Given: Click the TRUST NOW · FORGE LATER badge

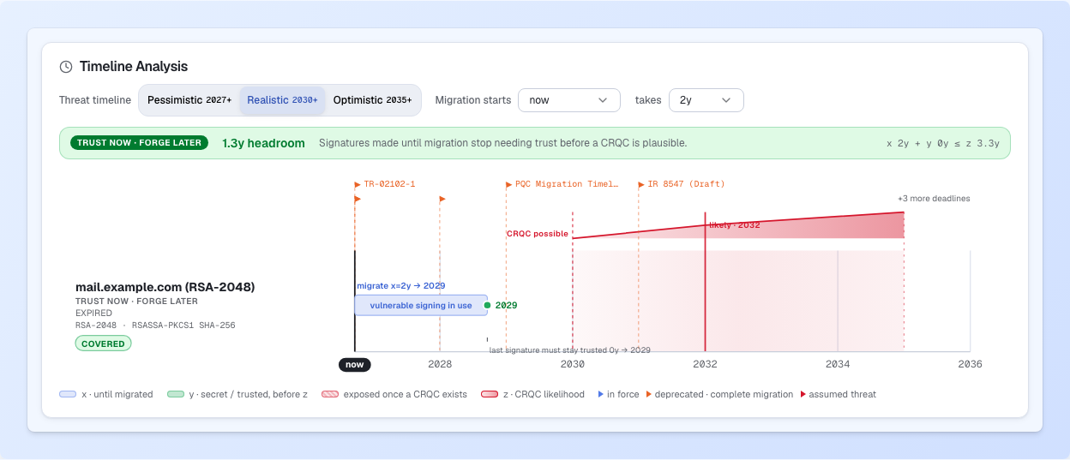Looking at the screenshot, I should 139,143.
